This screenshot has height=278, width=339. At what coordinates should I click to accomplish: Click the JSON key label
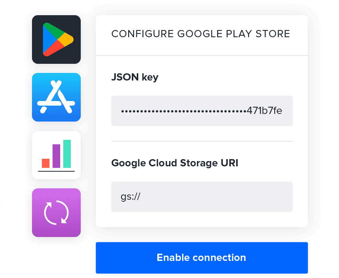135,77
